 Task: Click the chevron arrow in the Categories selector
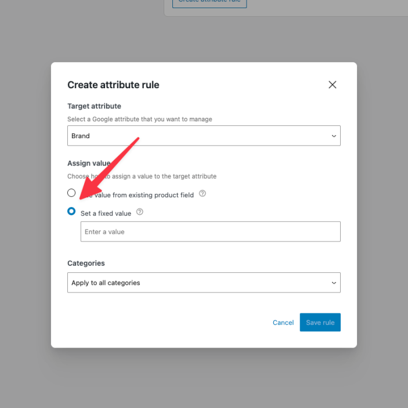(334, 283)
